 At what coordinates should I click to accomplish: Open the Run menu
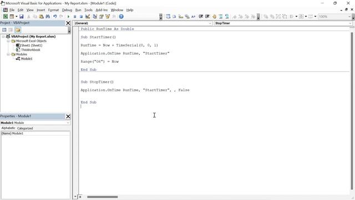coord(78,10)
